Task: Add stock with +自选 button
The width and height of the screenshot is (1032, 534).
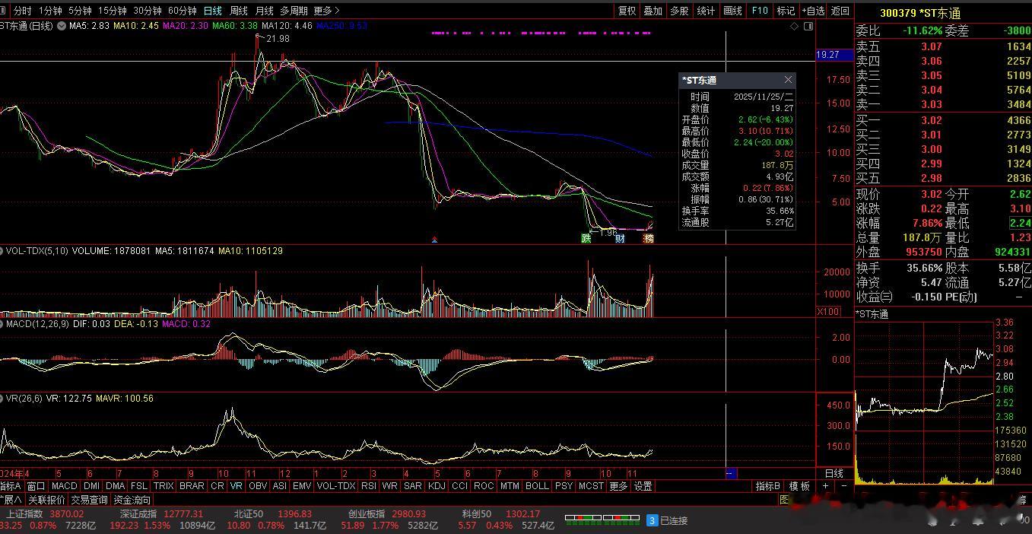Action: 813,11
